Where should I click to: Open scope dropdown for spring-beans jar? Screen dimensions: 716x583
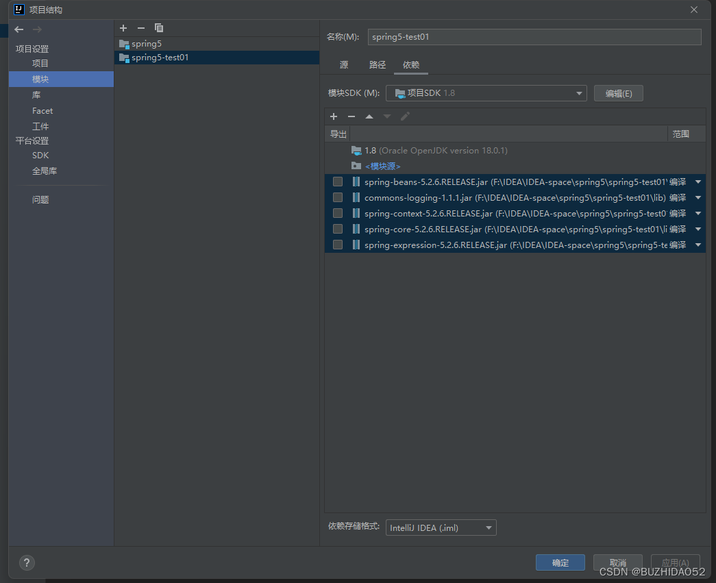698,182
